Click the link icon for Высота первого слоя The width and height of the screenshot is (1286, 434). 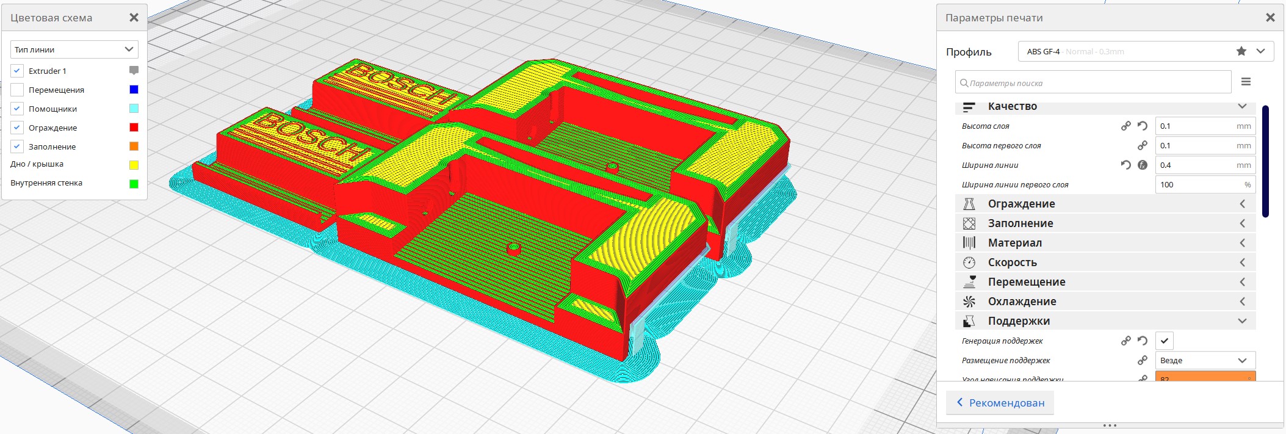[x=1143, y=145]
